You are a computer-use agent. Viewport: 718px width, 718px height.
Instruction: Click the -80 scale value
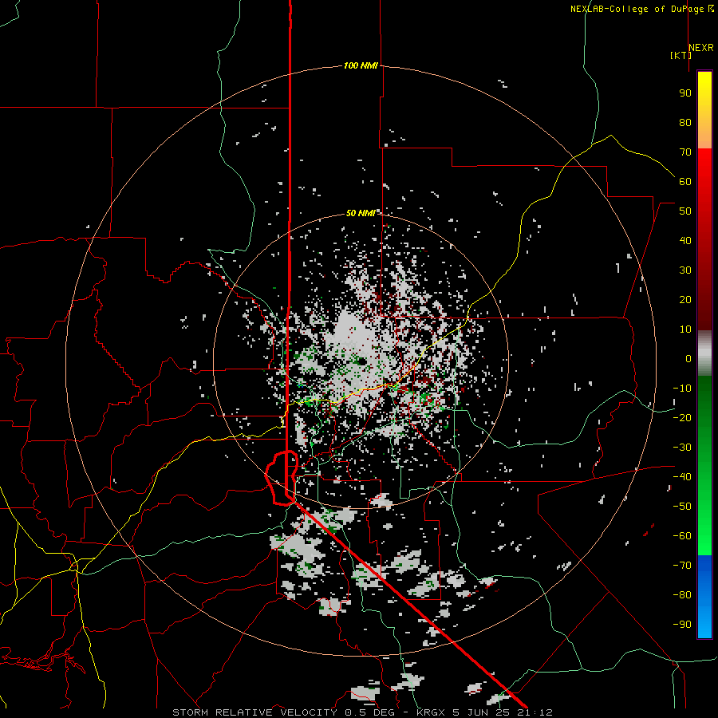pos(682,595)
